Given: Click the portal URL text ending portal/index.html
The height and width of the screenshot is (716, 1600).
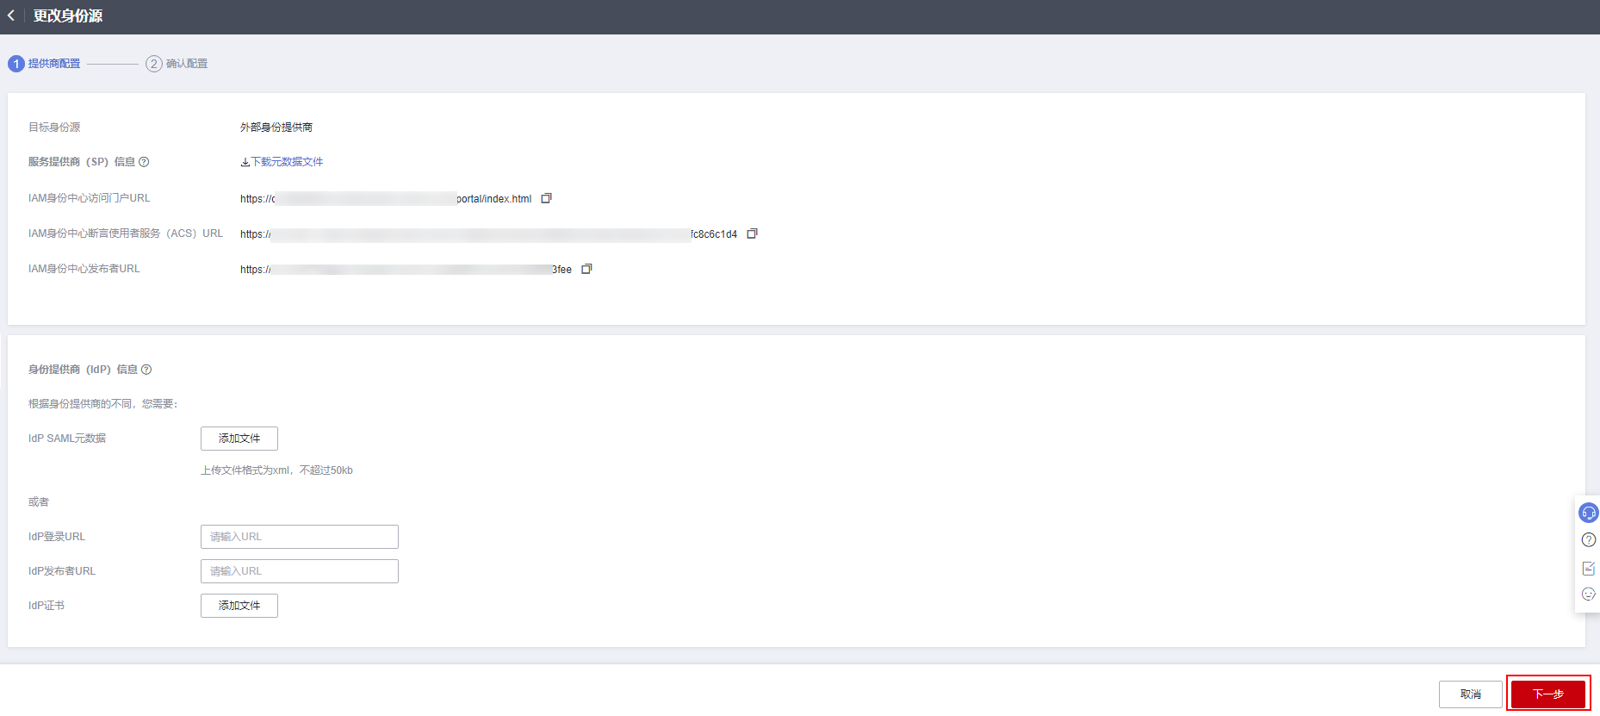Looking at the screenshot, I should click(386, 199).
